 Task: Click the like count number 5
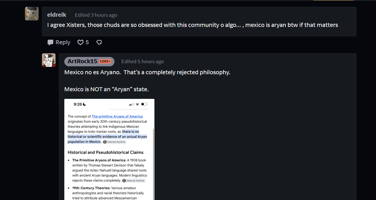[87, 42]
